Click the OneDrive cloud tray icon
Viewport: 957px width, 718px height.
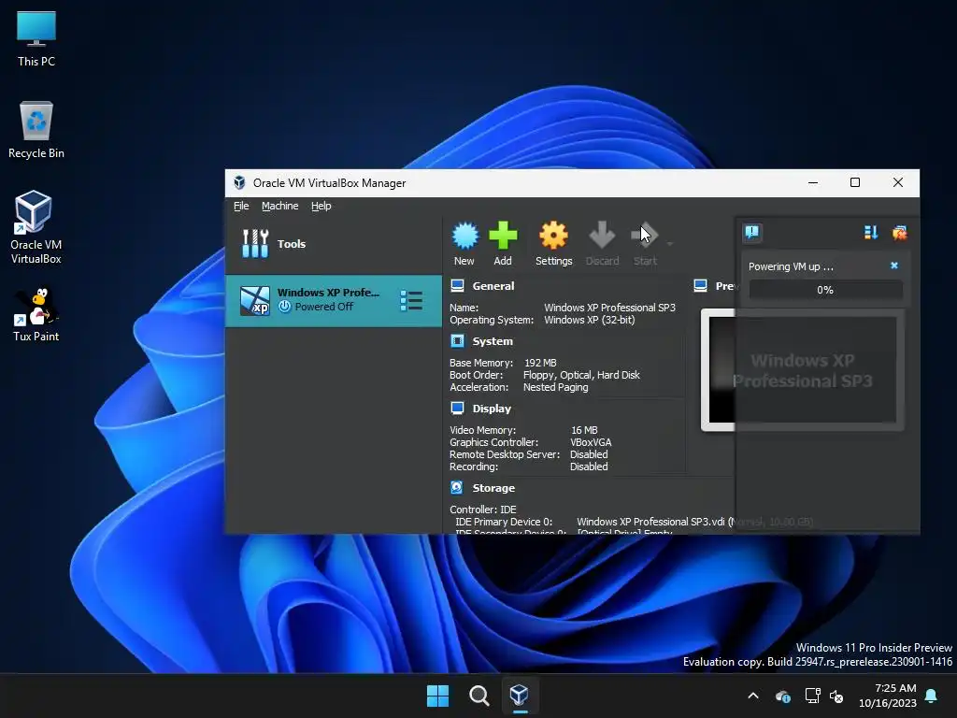pos(783,696)
